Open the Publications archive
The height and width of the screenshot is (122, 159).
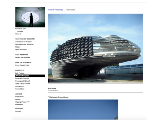click(19, 97)
